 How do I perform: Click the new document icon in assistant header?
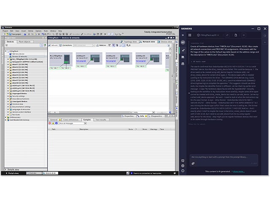(236, 35)
